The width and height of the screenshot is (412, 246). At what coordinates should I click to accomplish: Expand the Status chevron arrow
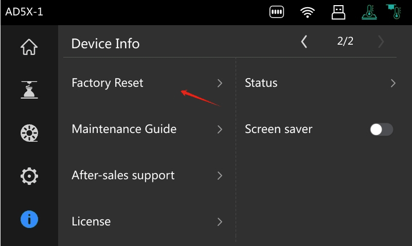click(x=393, y=83)
